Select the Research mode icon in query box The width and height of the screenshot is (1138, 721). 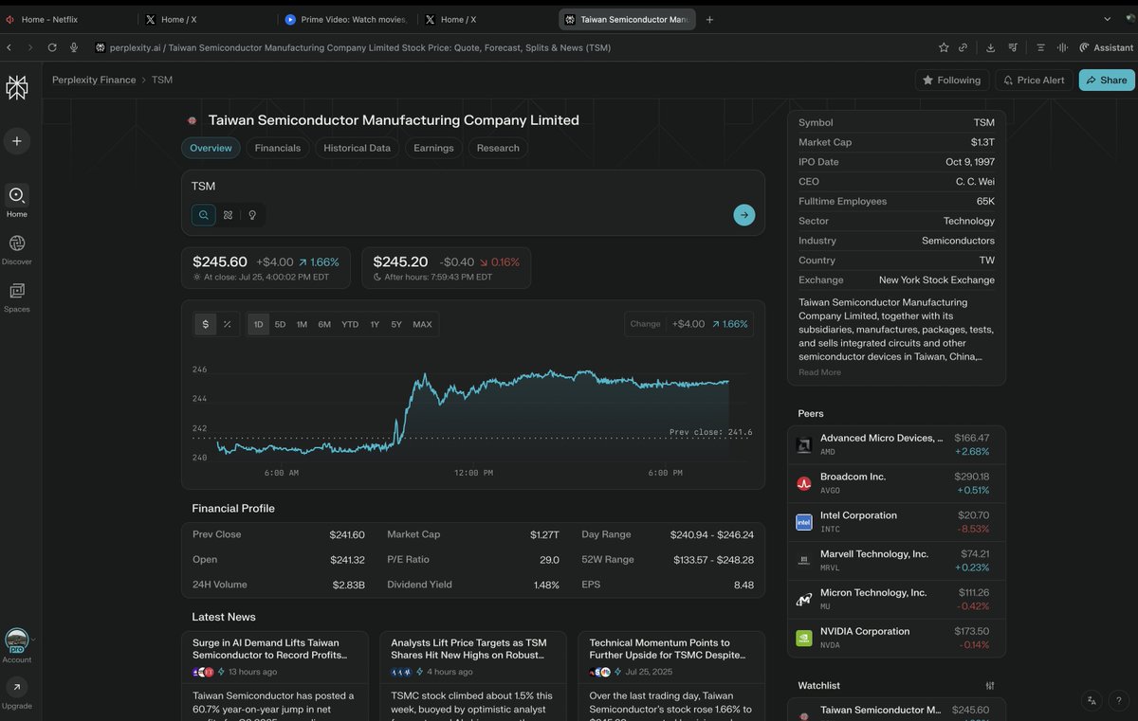click(228, 215)
